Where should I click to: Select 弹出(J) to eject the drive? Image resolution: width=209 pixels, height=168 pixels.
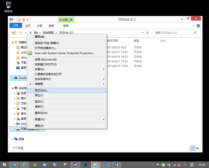(x=67, y=95)
